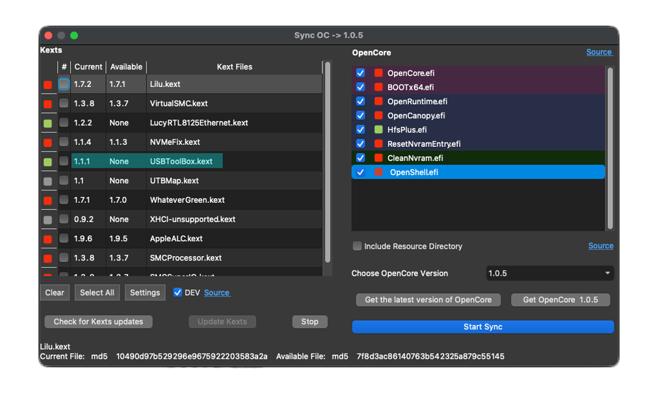Open Source link beside Include Resource Directory
The width and height of the screenshot is (658, 416).
point(601,246)
